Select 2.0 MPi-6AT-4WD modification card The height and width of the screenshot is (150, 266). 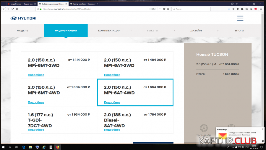(135, 92)
